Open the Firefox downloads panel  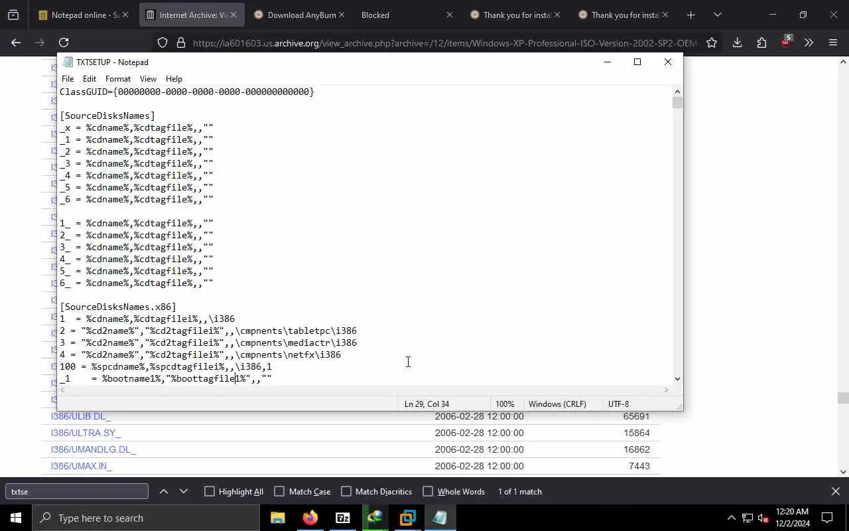[737, 42]
